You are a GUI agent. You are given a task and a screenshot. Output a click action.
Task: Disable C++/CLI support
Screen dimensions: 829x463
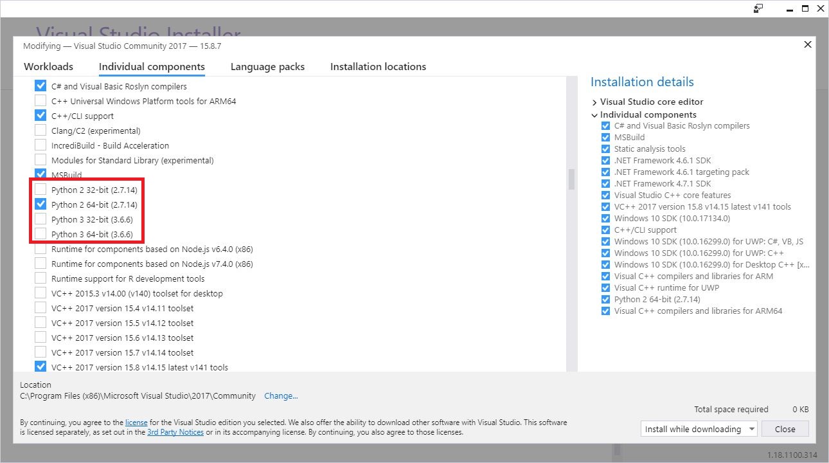(40, 115)
